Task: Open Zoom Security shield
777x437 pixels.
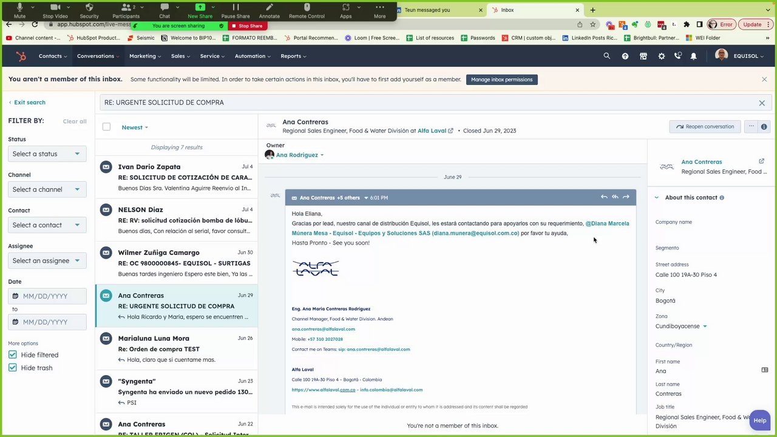Action: coord(89,10)
